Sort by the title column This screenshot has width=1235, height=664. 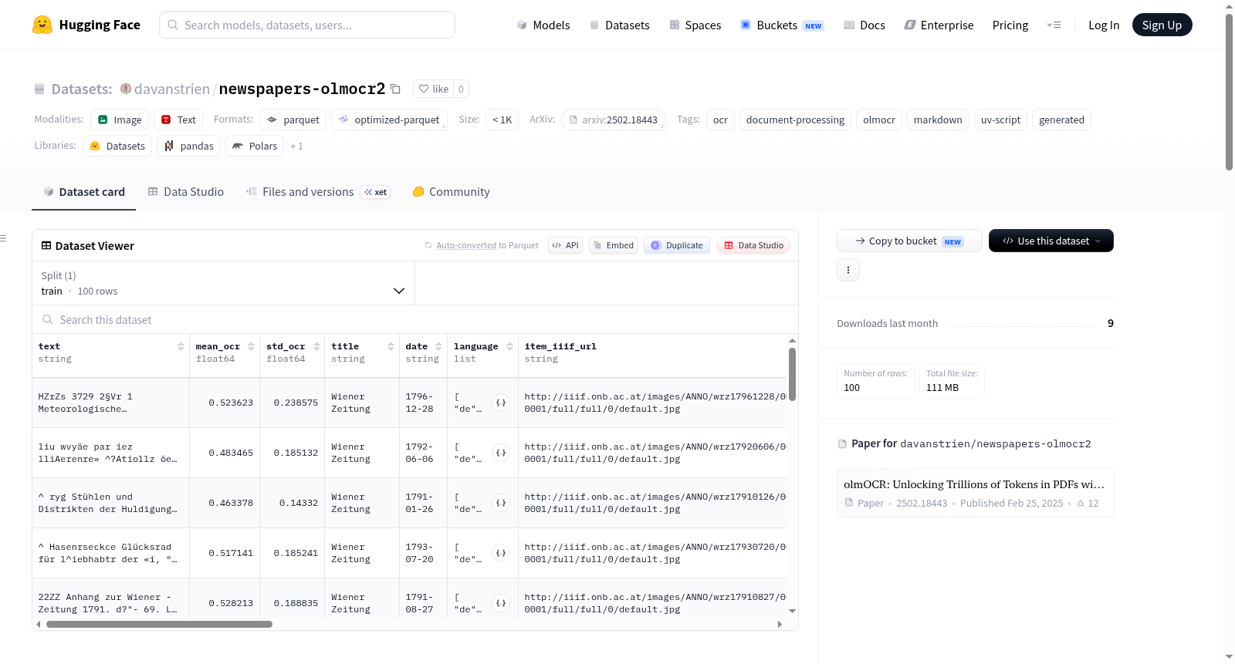point(391,346)
